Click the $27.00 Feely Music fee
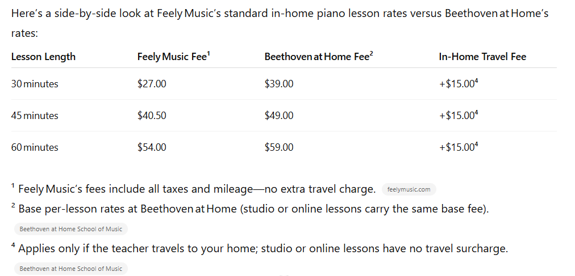This screenshot has width=575, height=276. (x=152, y=84)
